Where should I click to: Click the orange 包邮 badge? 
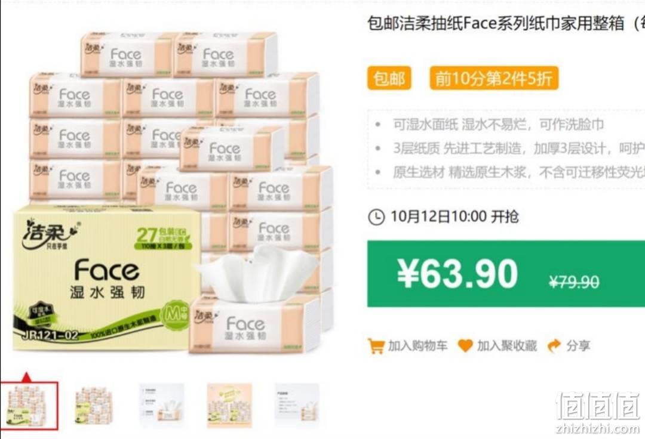[x=389, y=78]
